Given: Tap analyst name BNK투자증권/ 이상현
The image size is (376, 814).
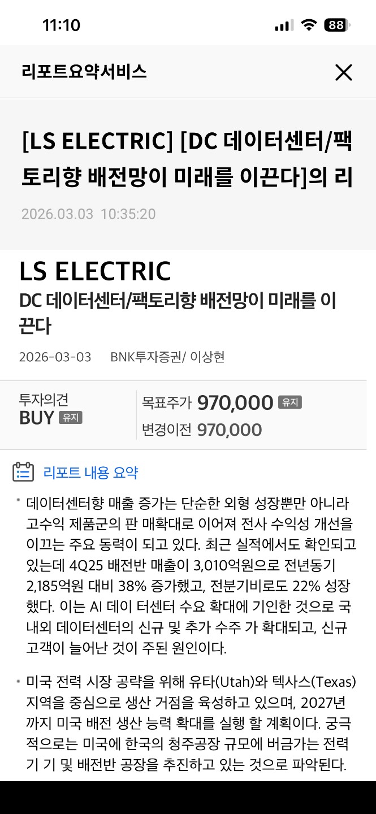Looking at the screenshot, I should (x=167, y=357).
